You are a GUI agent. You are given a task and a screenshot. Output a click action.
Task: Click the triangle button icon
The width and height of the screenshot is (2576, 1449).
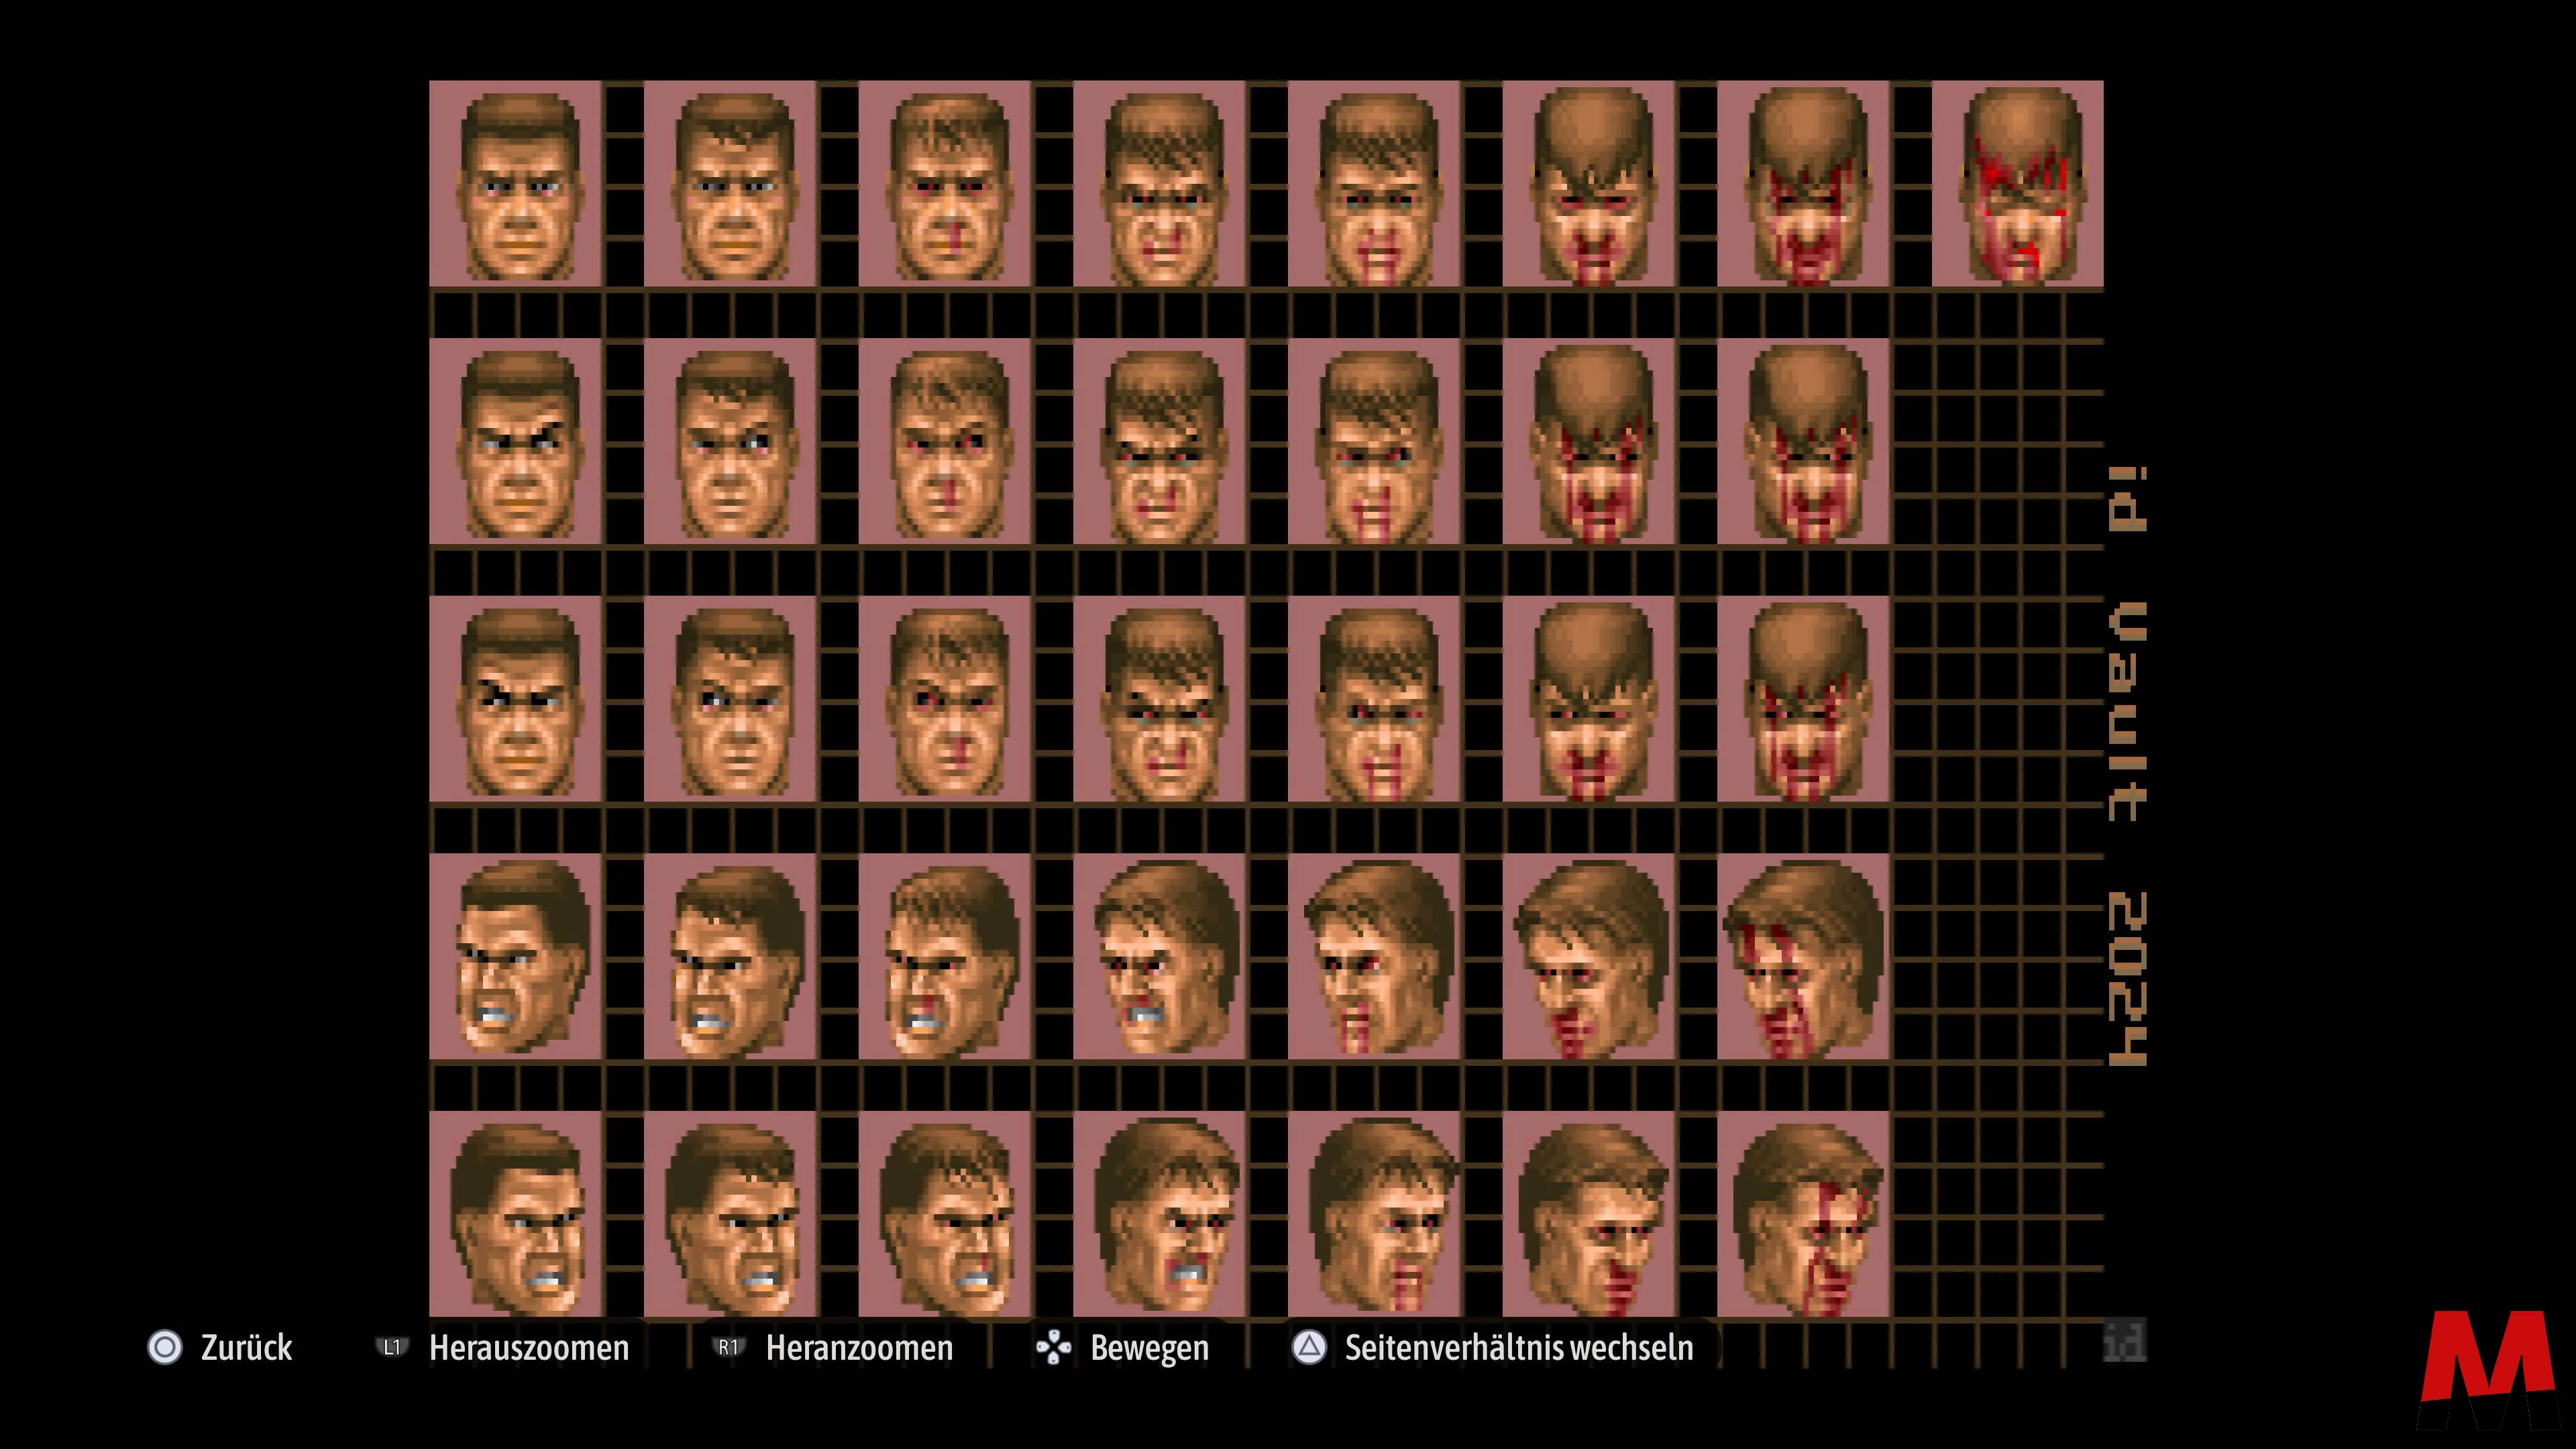(1309, 1347)
